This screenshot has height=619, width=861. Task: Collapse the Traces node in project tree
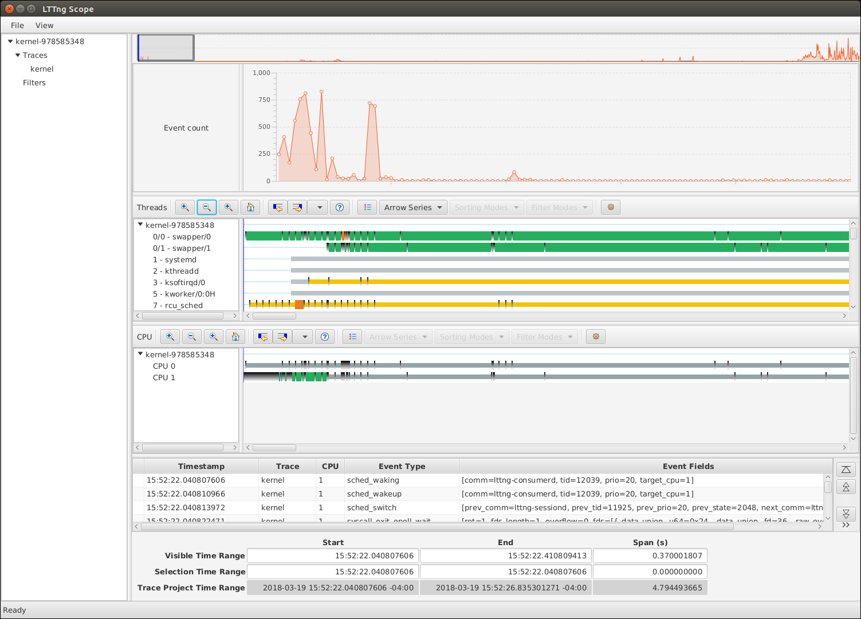pos(18,55)
